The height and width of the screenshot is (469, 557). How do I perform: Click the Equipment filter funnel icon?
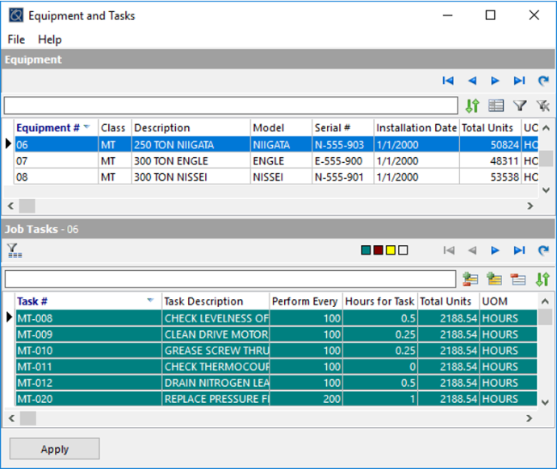click(520, 106)
